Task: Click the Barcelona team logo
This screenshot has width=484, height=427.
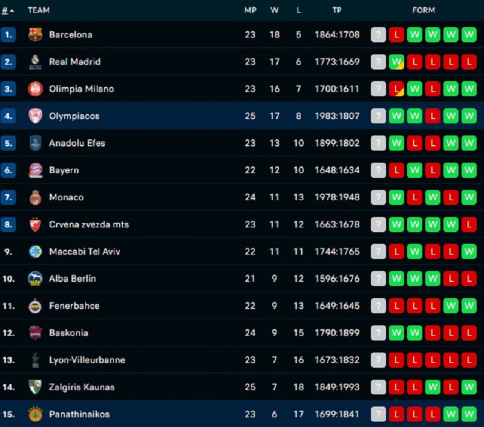Action: click(36, 34)
